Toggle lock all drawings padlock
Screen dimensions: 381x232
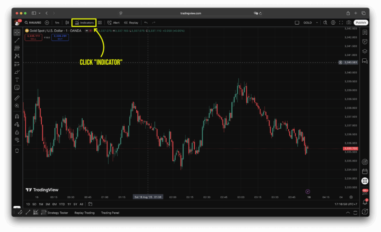[x=17, y=132]
